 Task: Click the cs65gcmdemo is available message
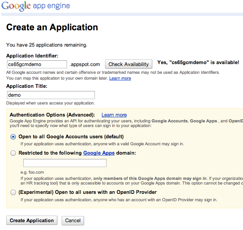point(197,62)
